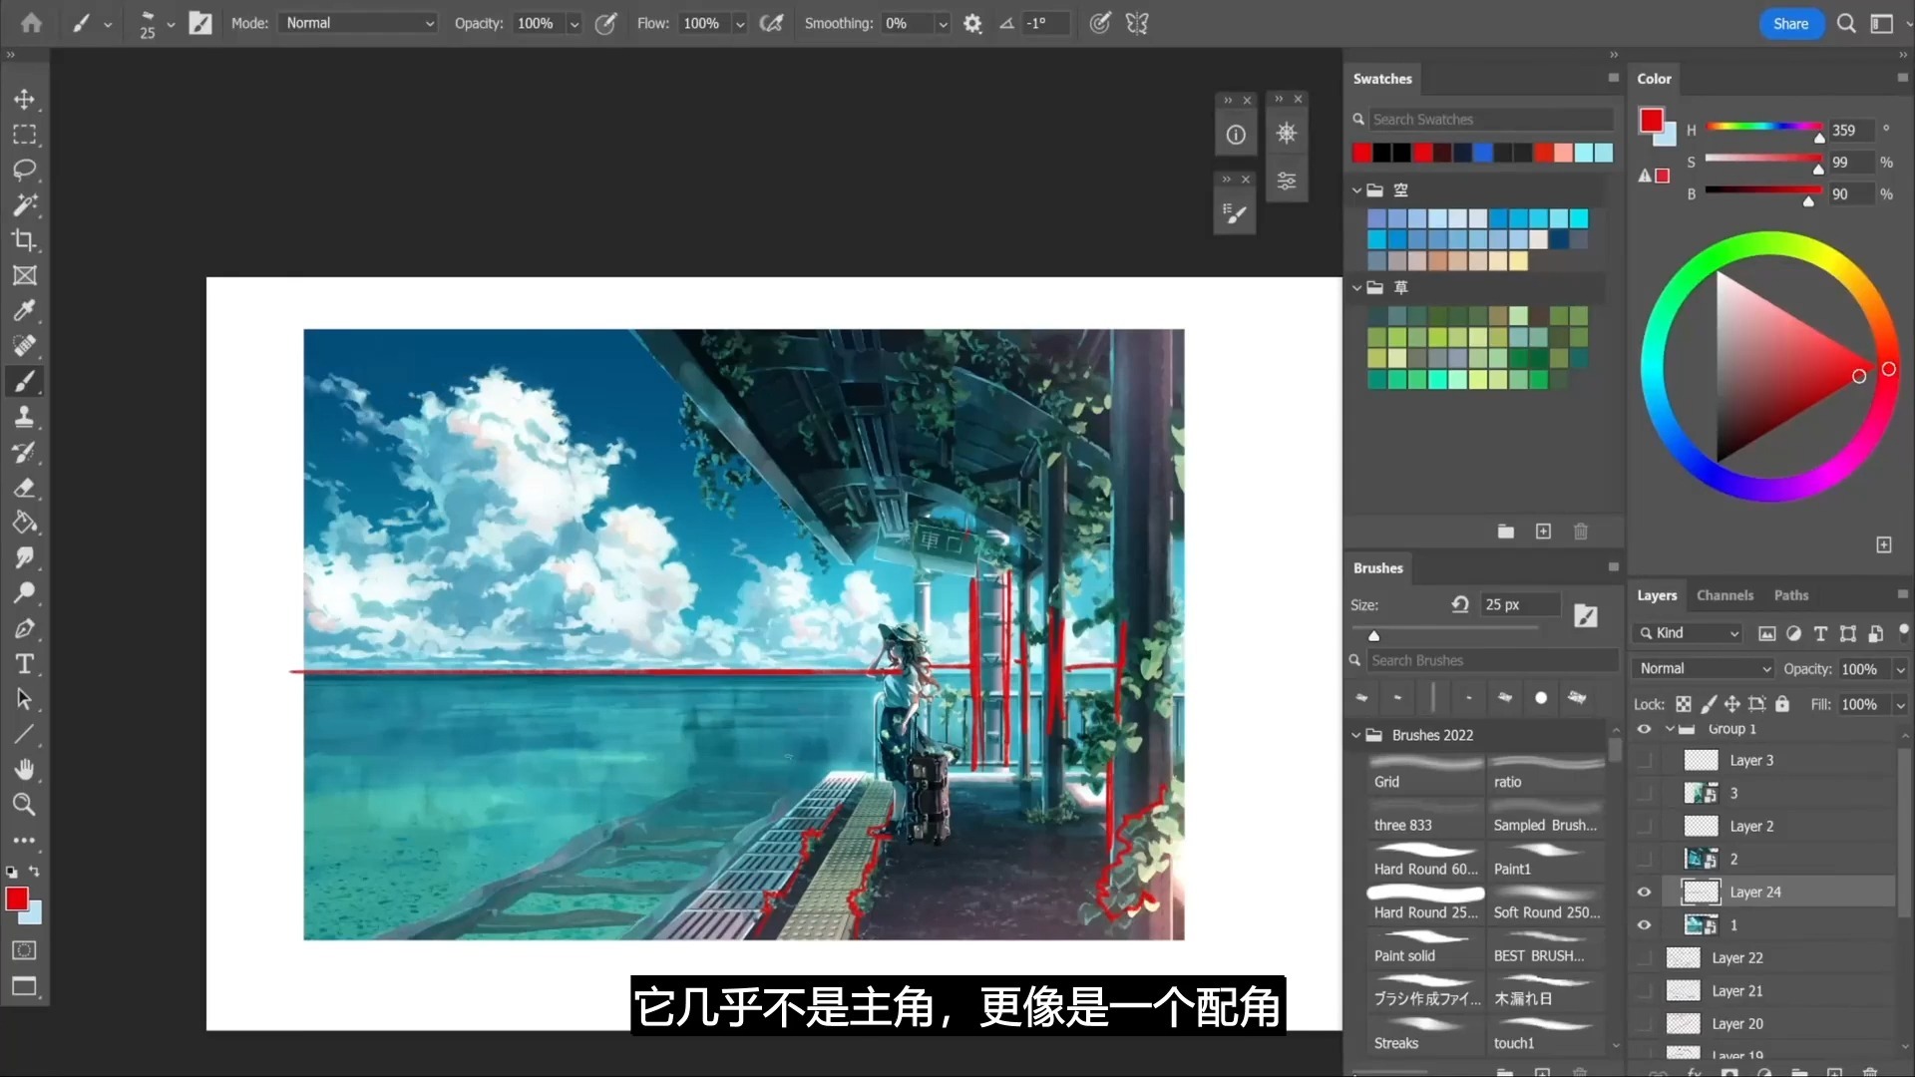This screenshot has width=1915, height=1077.
Task: Select the Eraser tool
Action: 24,488
